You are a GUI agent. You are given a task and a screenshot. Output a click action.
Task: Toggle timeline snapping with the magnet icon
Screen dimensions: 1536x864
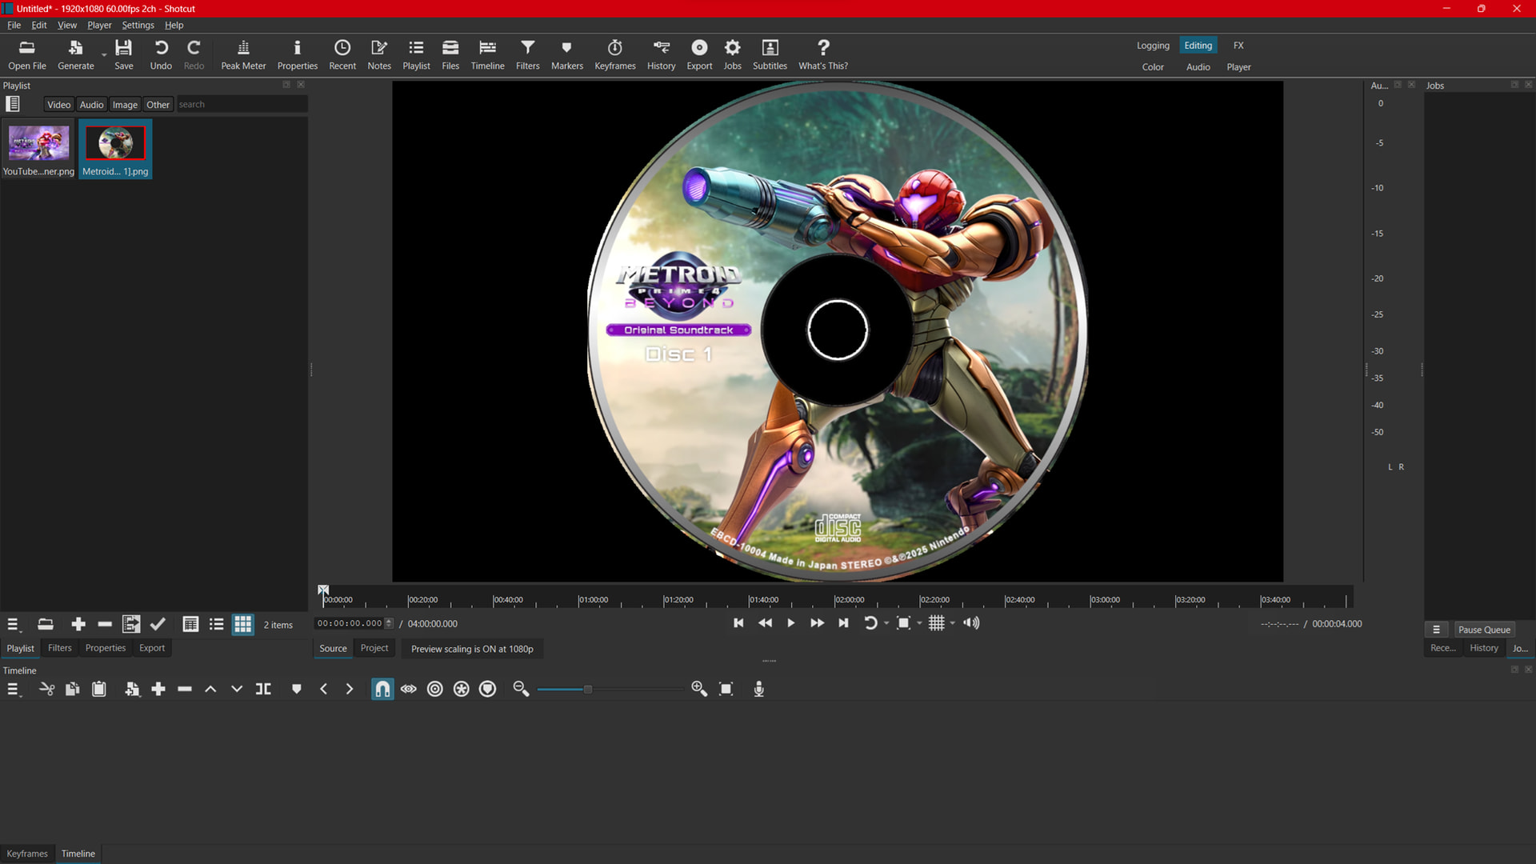382,689
